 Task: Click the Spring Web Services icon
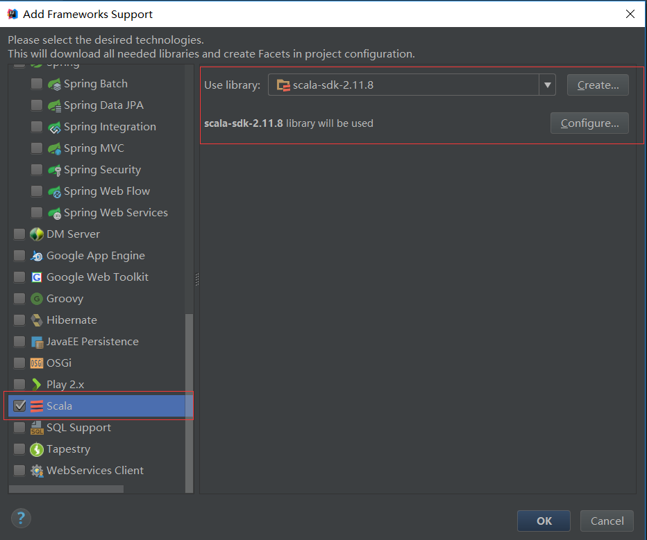pyautogui.click(x=54, y=213)
